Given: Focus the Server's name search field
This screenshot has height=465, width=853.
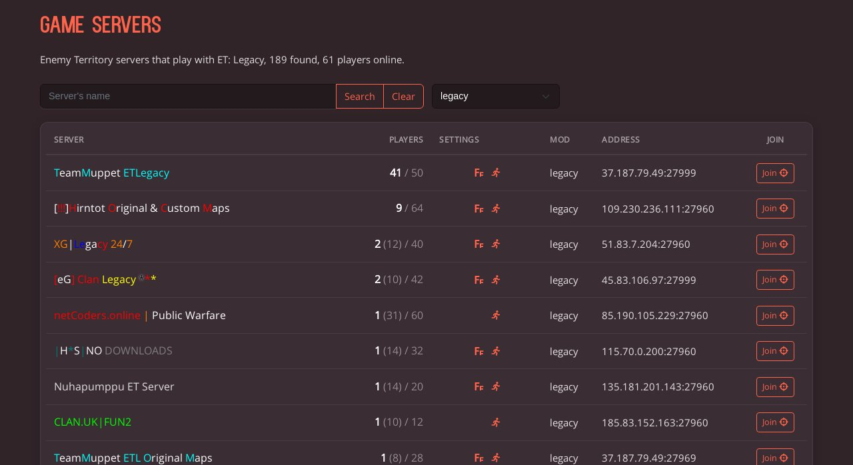Looking at the screenshot, I should tap(188, 96).
